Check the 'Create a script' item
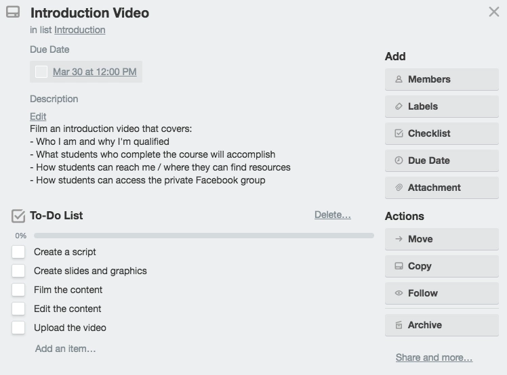Viewport: 507px width, 375px height. click(18, 252)
